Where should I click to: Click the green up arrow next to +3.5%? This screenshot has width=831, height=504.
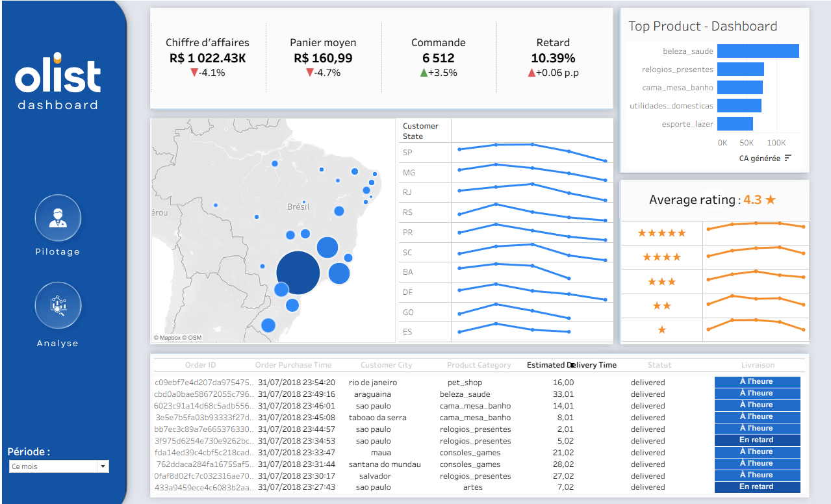pyautogui.click(x=424, y=73)
